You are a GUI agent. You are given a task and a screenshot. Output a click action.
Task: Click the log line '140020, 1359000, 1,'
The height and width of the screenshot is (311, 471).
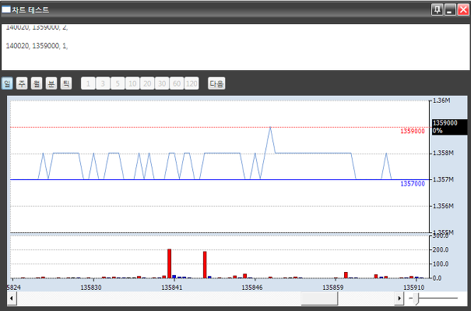(37, 46)
